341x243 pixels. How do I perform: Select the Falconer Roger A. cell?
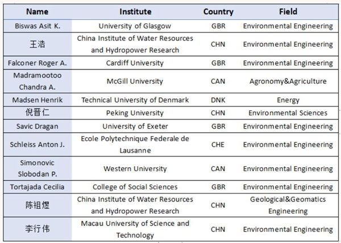click(37, 63)
